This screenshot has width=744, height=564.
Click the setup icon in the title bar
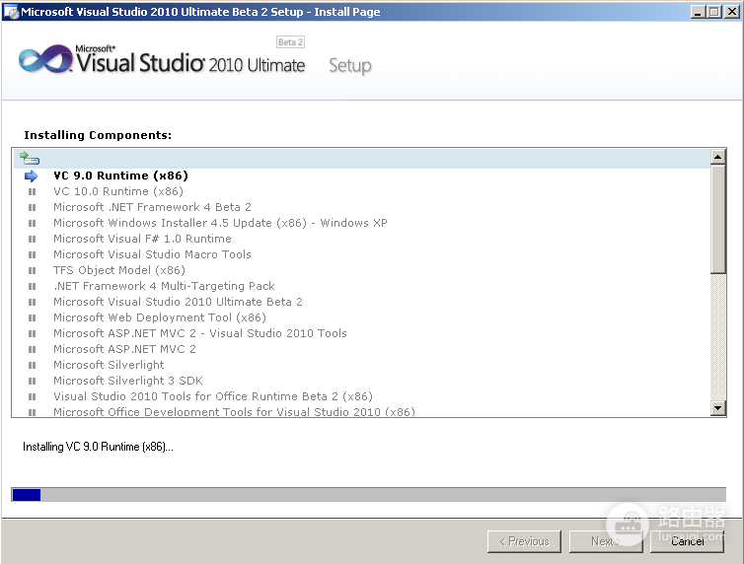[x=11, y=12]
